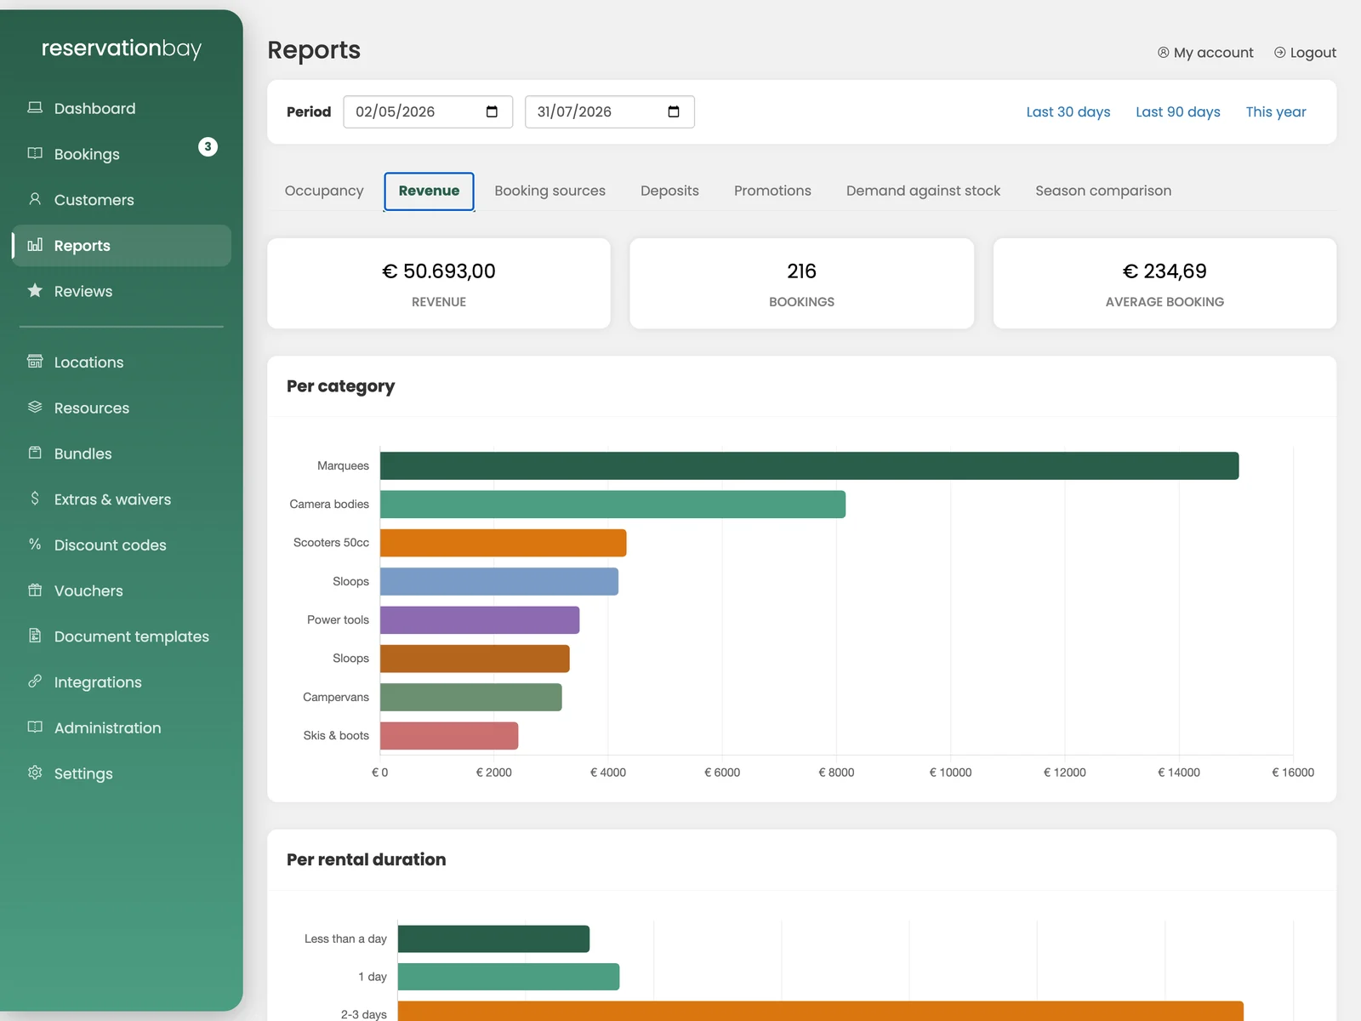Click the Logout arrow icon

click(1279, 53)
